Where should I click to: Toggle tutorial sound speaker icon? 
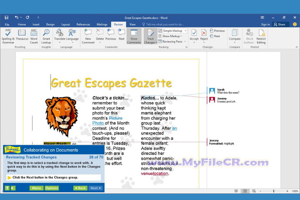(x=13, y=188)
